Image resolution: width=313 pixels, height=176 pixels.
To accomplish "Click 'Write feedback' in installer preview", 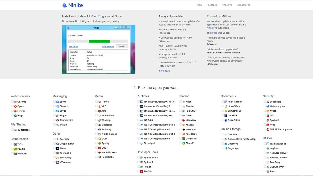I will pos(108,47).
